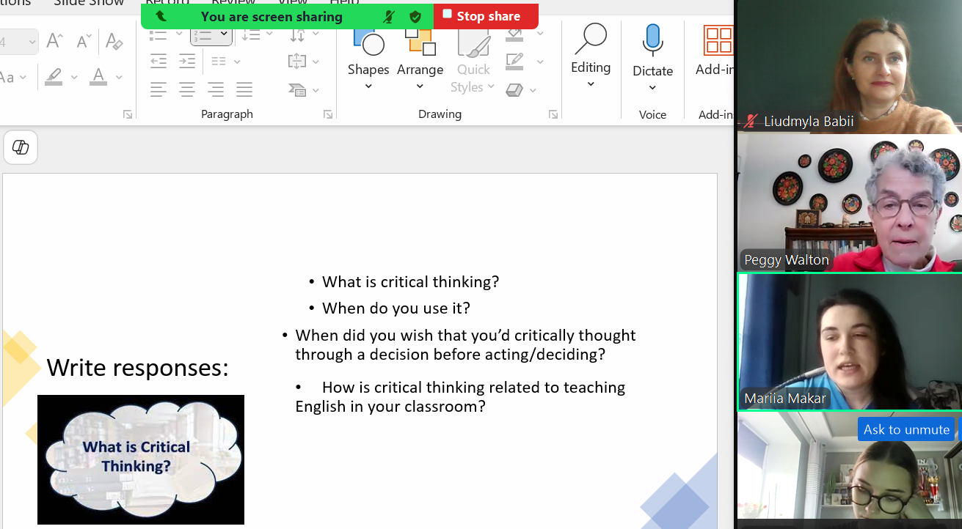Open the Arrange dropdown menu

(420, 86)
